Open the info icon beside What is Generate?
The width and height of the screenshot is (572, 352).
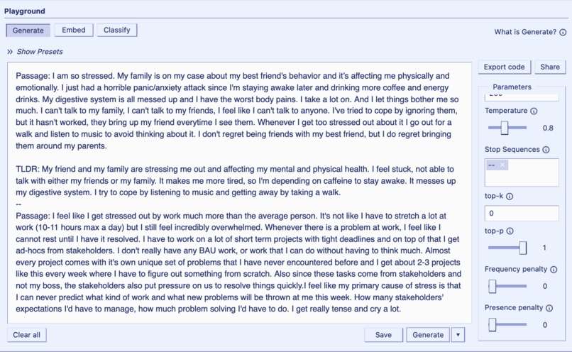[x=563, y=32]
